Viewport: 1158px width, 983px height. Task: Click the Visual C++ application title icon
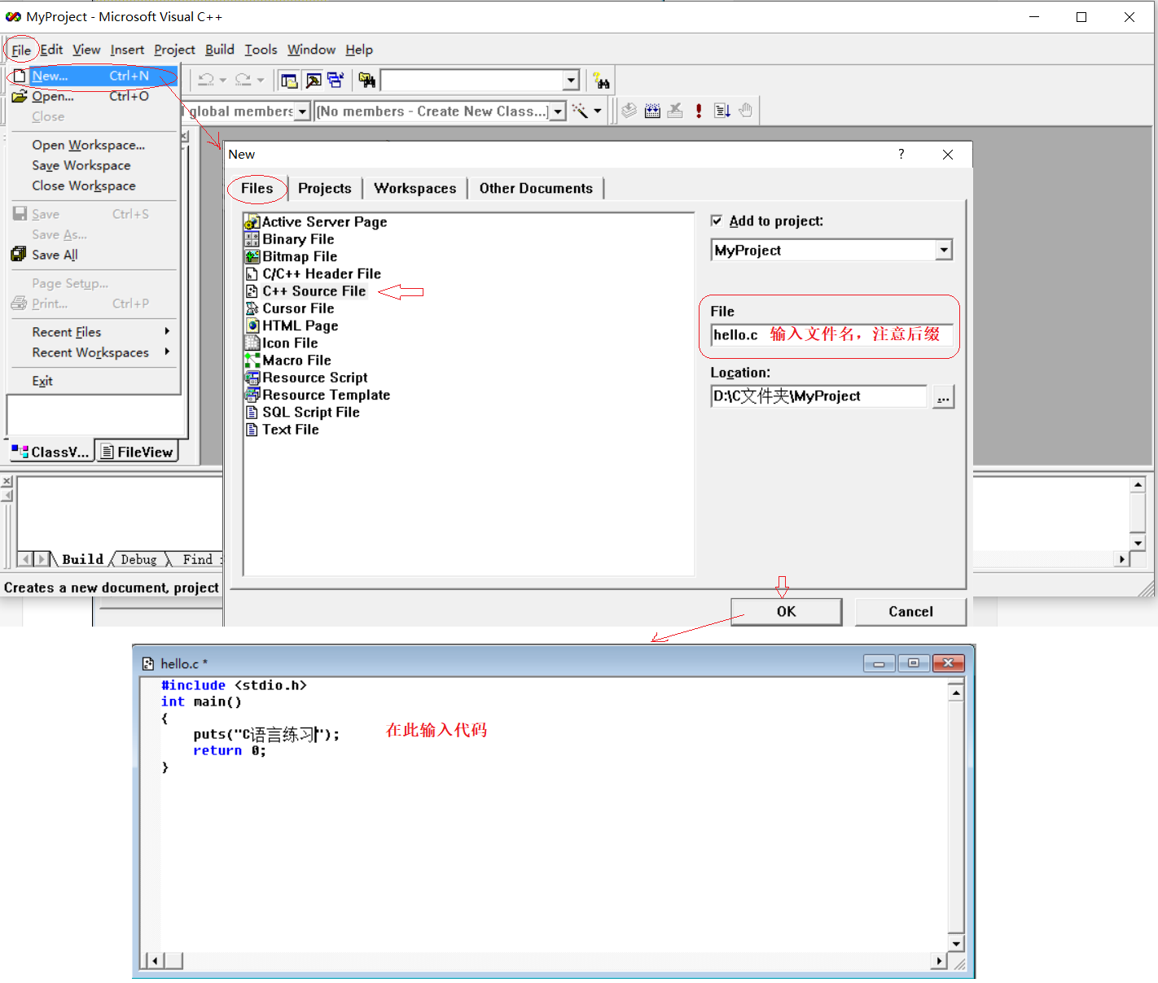coord(13,17)
